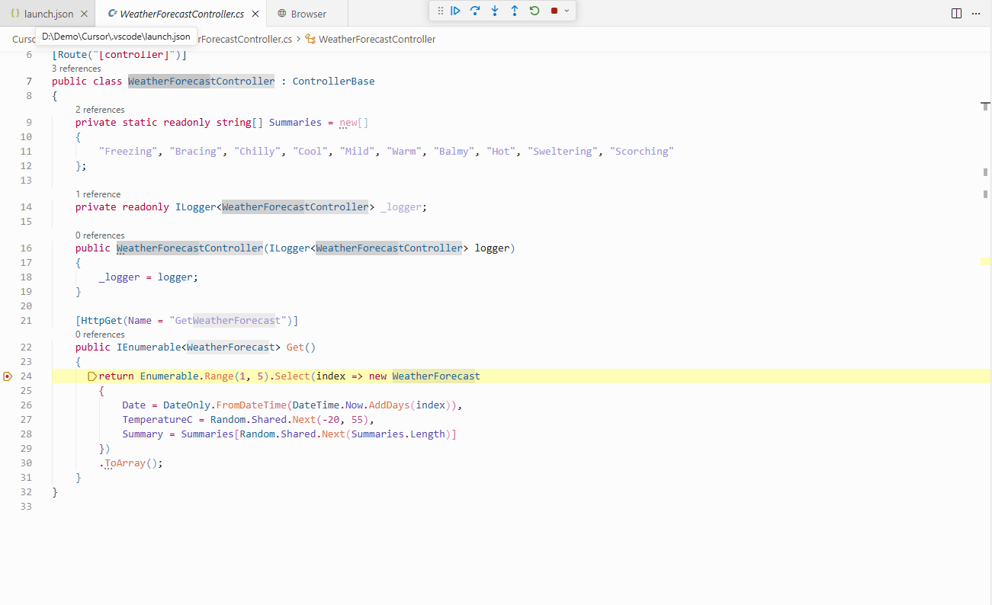Close the WeatherForecastController.cs tab
Viewport: 992px width, 605px height.
click(255, 14)
